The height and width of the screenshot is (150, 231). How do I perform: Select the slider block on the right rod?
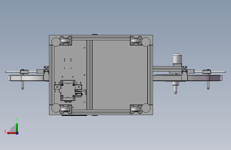pyautogui.click(x=206, y=72)
